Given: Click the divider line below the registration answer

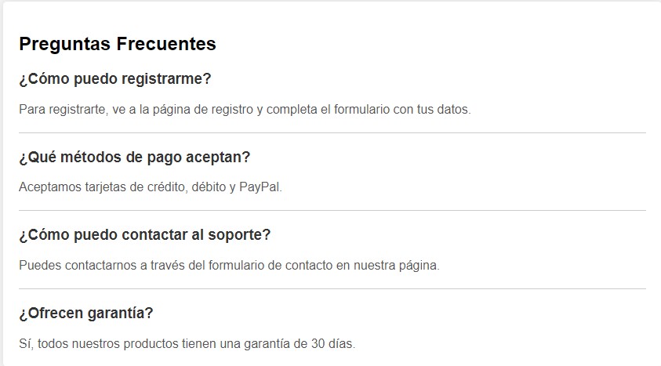Looking at the screenshot, I should click(x=332, y=133).
